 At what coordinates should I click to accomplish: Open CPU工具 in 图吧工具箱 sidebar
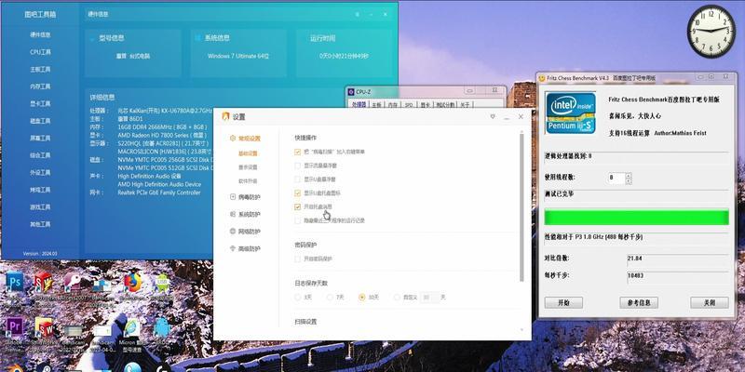[40, 52]
